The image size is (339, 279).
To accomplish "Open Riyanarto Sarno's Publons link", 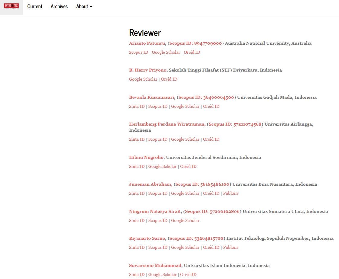I will [231, 248].
